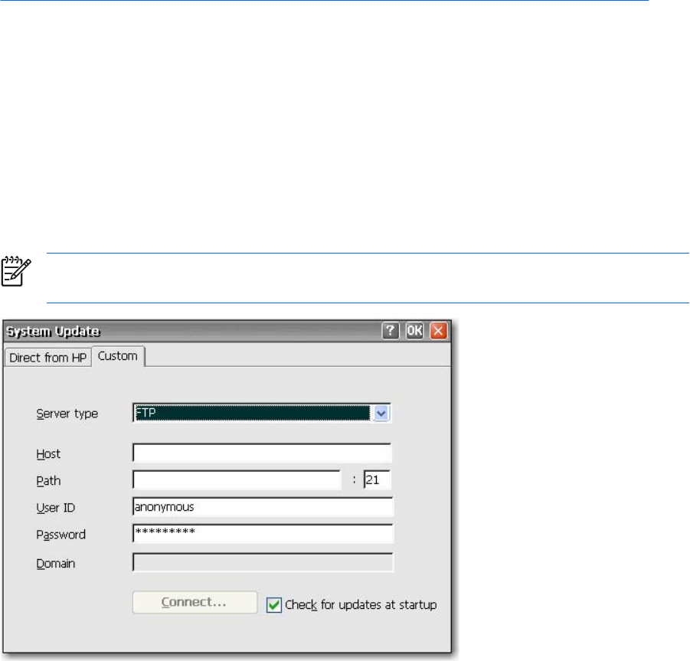The height and width of the screenshot is (661, 690).
Task: Click the User ID field with anonymous
Action: pyautogui.click(x=263, y=506)
